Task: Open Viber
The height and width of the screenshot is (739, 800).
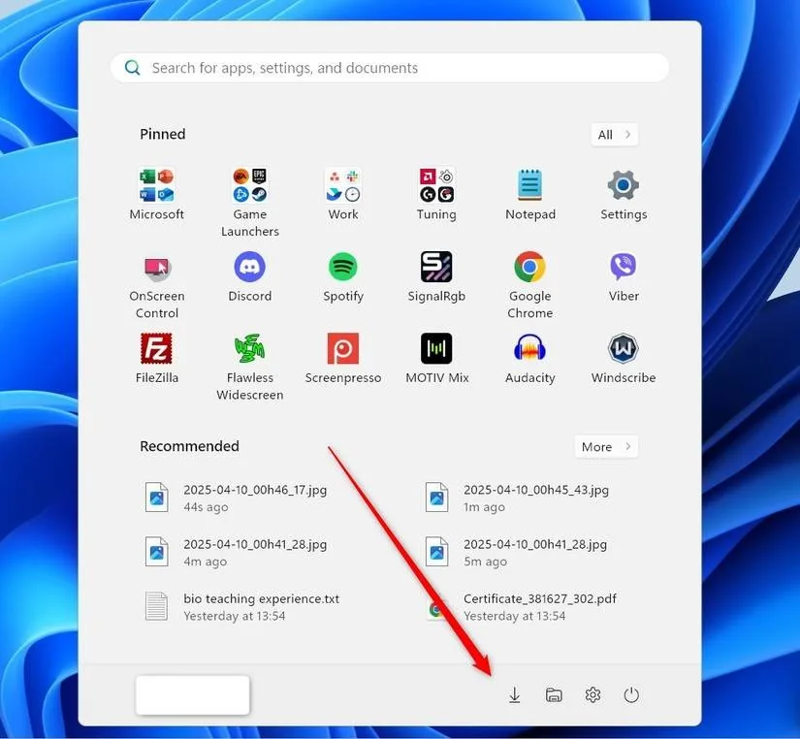Action: click(x=623, y=276)
